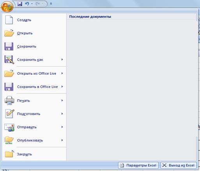Click the Последние документы heading
The height and width of the screenshot is (171, 200).
click(x=90, y=17)
